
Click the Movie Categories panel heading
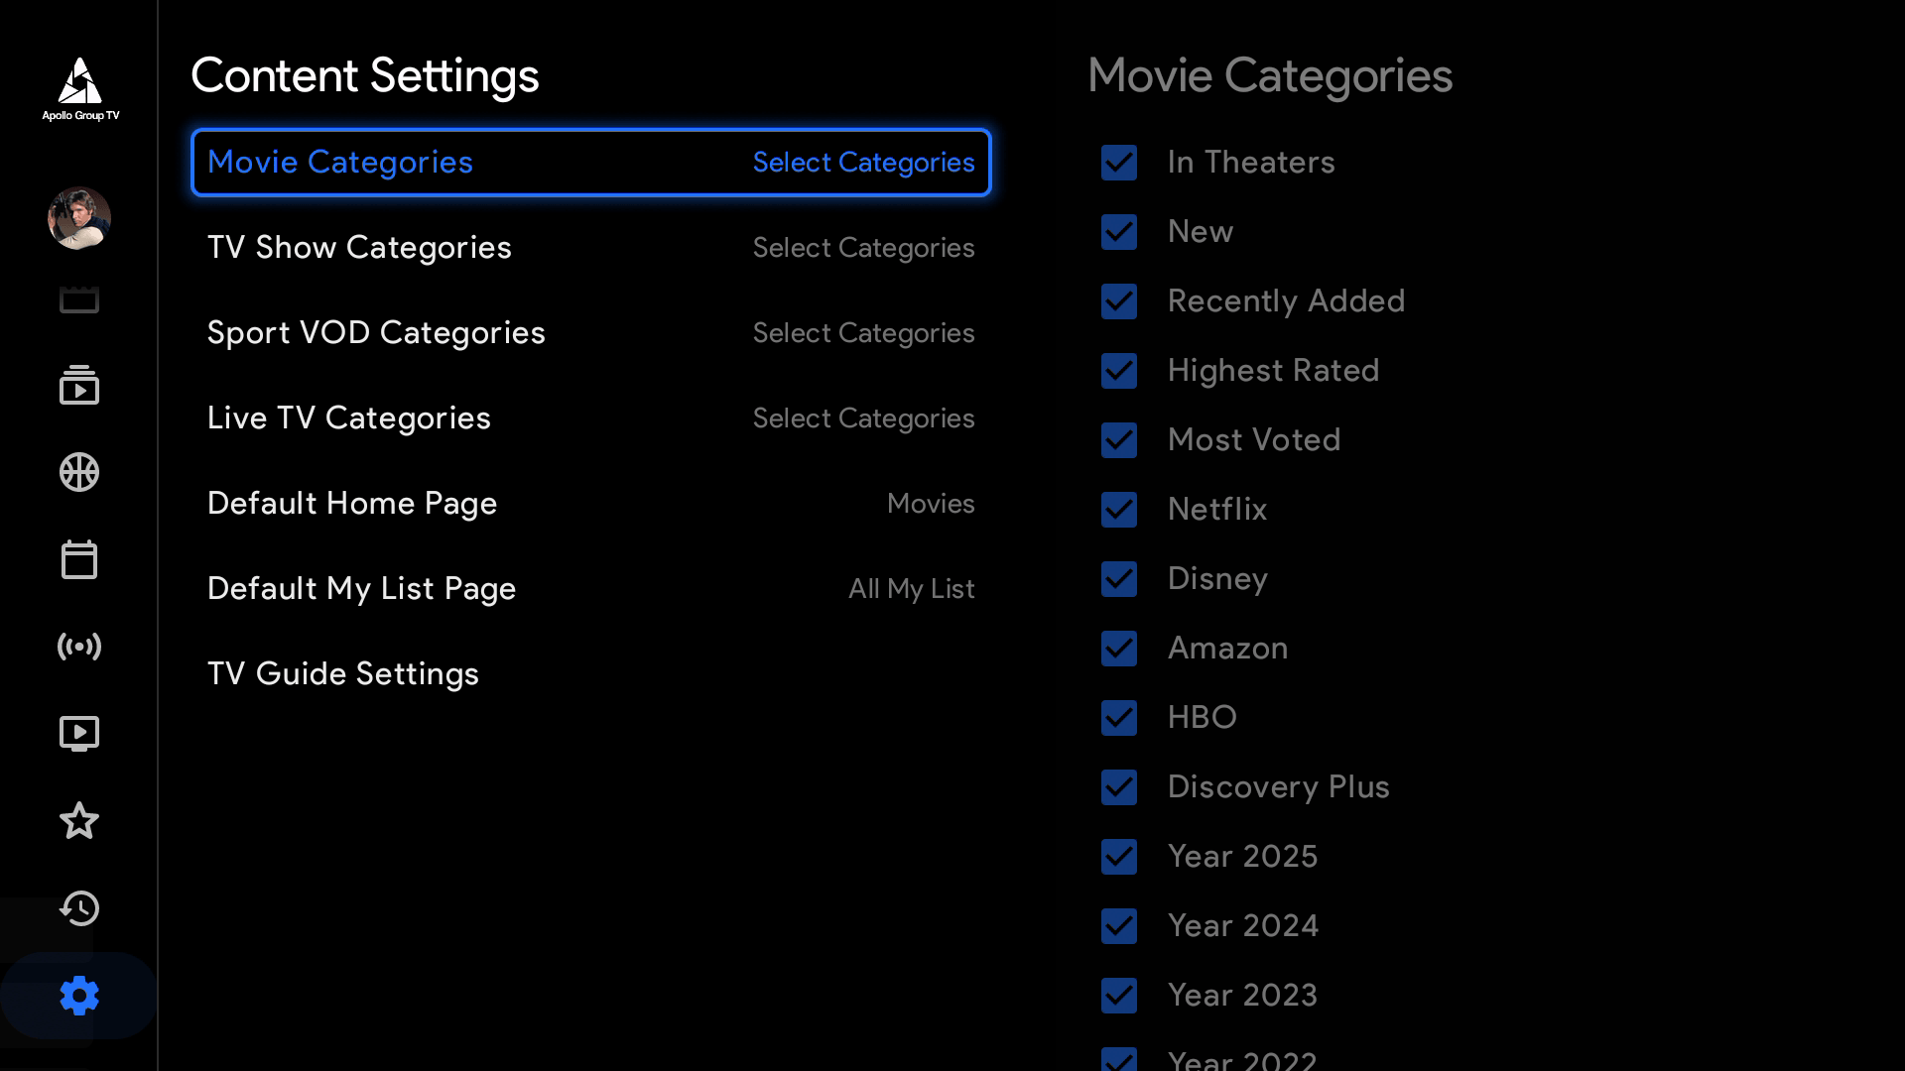tap(1270, 76)
